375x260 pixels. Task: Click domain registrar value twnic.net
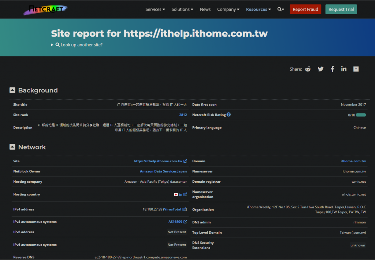tap(359, 182)
